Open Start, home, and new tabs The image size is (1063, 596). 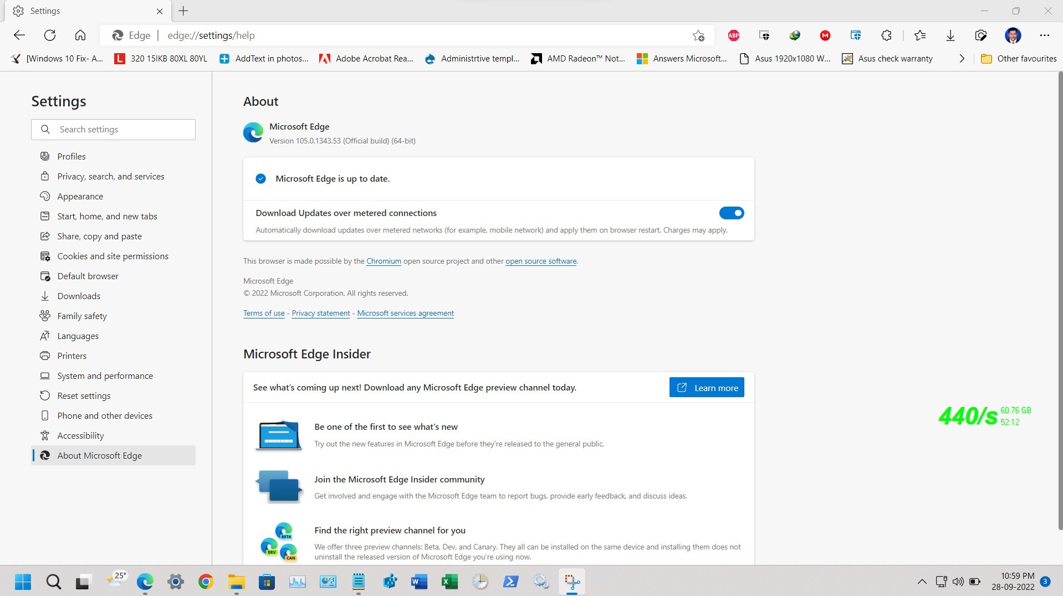point(114,216)
